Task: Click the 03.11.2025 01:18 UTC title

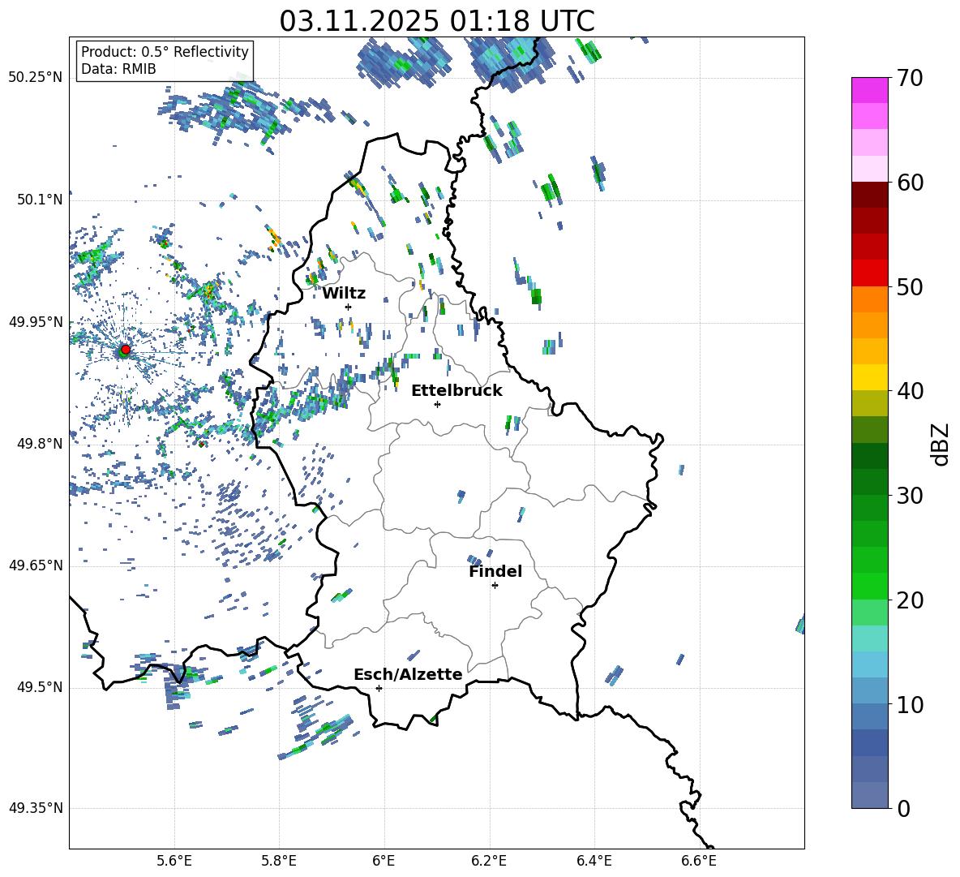Action: point(437,20)
